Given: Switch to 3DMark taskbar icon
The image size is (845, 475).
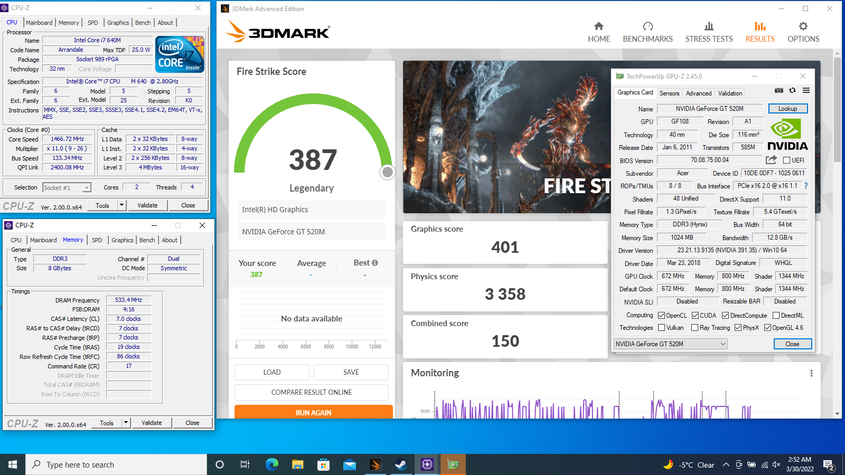Looking at the screenshot, I should coord(375,464).
